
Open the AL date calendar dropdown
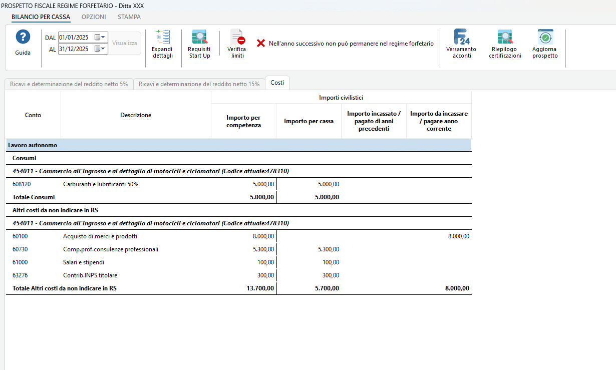(x=100, y=49)
